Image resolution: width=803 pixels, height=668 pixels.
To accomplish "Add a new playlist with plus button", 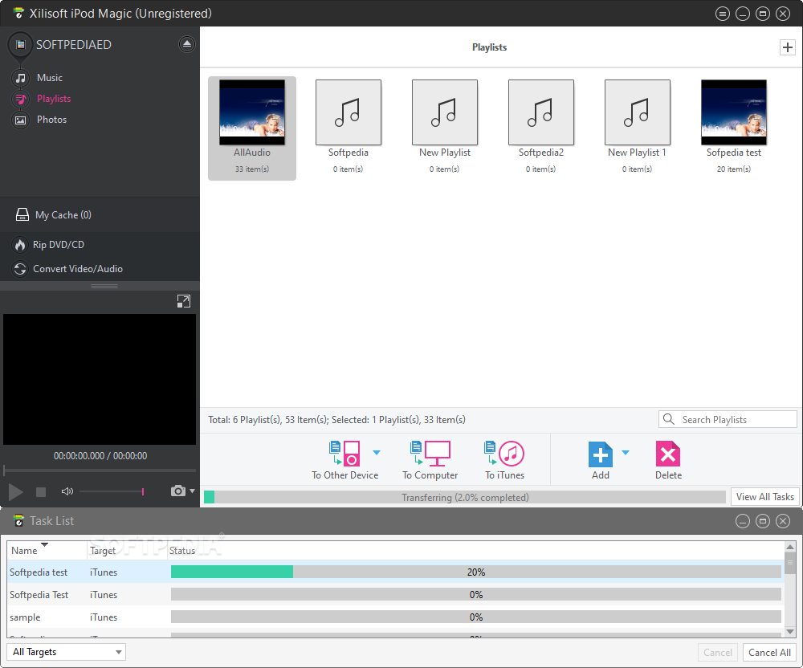I will click(787, 47).
